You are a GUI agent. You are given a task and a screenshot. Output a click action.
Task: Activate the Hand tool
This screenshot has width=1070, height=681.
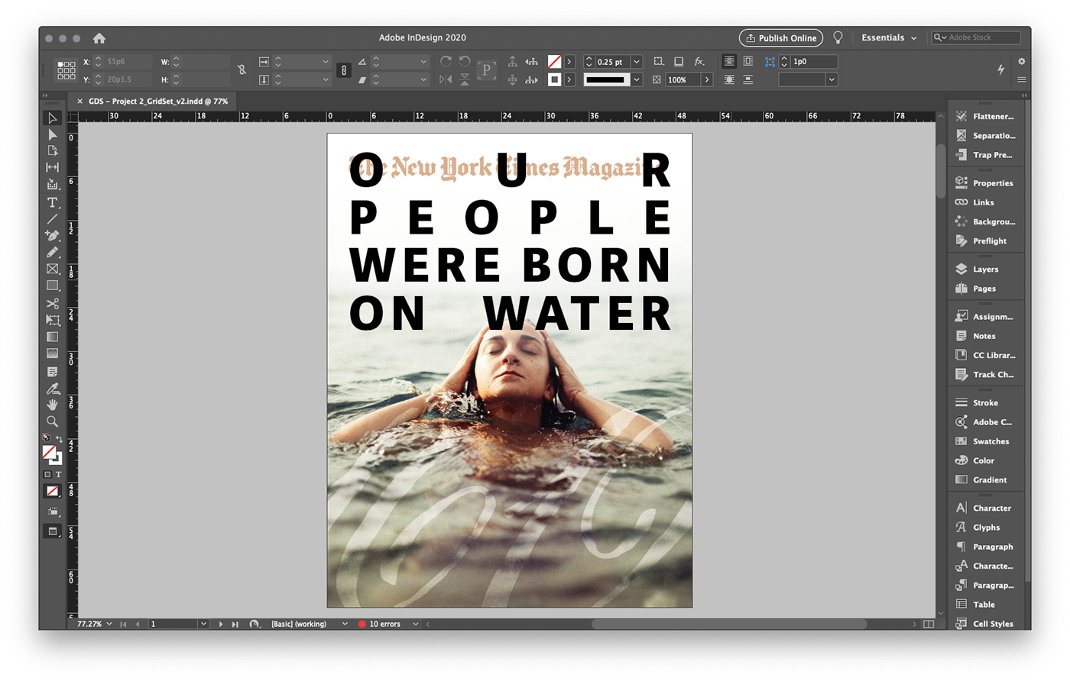click(x=52, y=404)
